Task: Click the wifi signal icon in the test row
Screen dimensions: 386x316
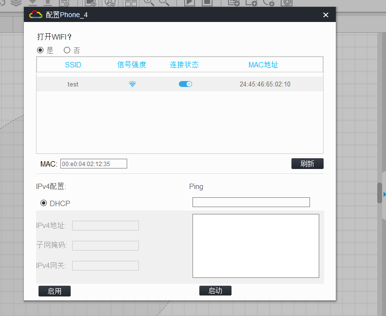Action: tap(133, 84)
